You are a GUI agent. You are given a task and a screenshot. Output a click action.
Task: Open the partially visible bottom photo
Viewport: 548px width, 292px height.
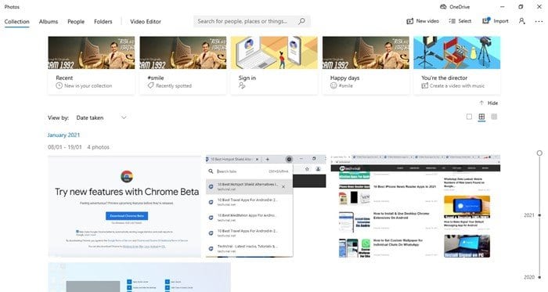tap(139, 277)
